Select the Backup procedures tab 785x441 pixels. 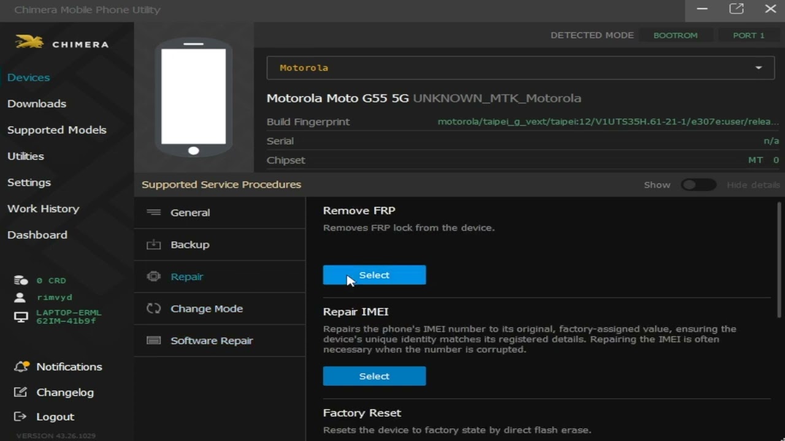click(220, 244)
